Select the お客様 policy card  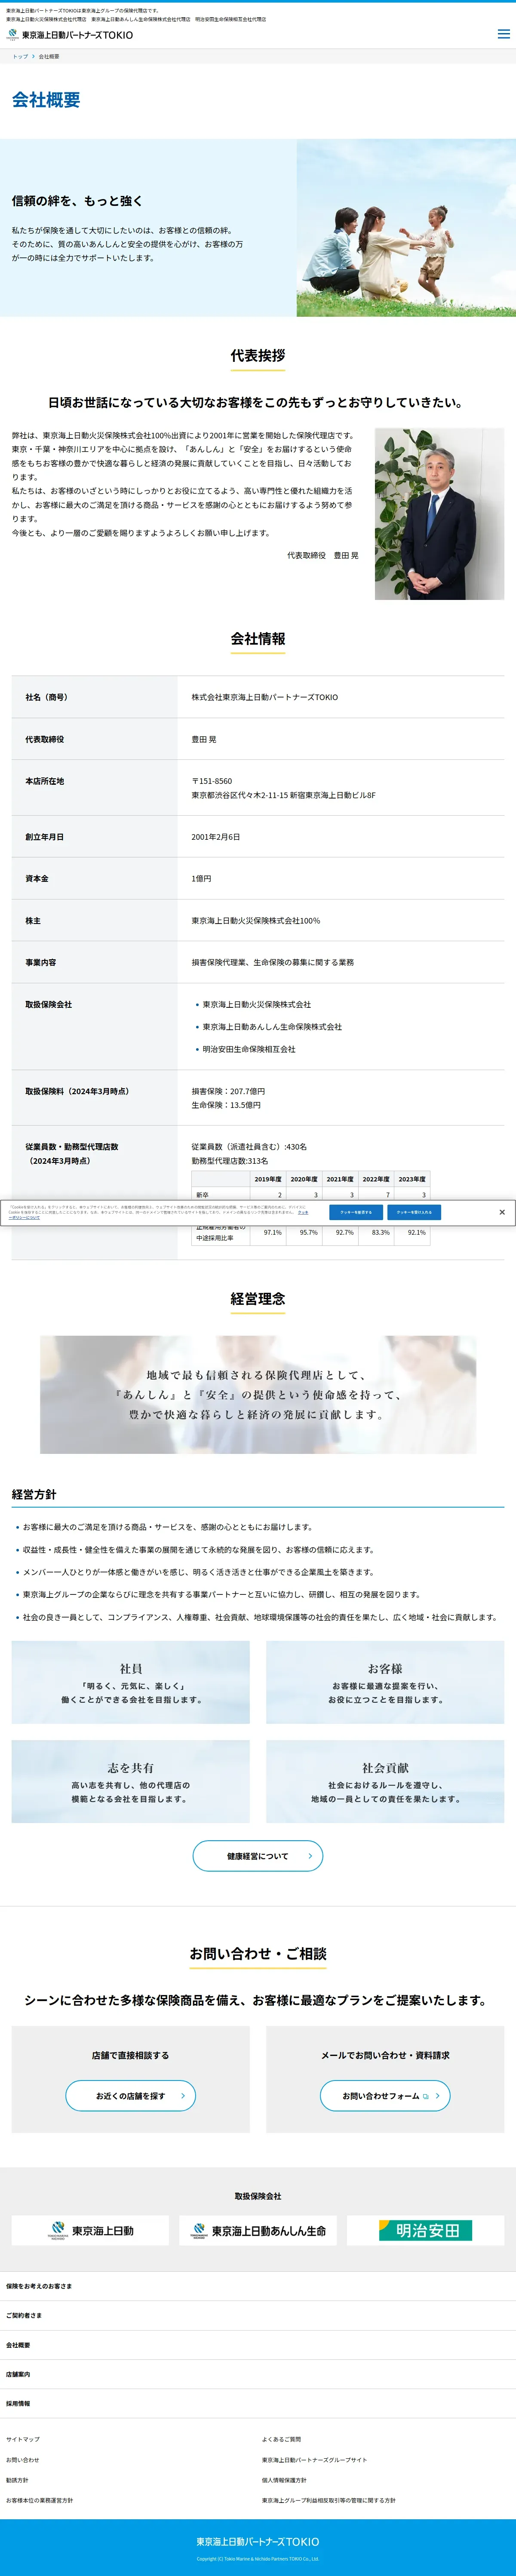[385, 1682]
